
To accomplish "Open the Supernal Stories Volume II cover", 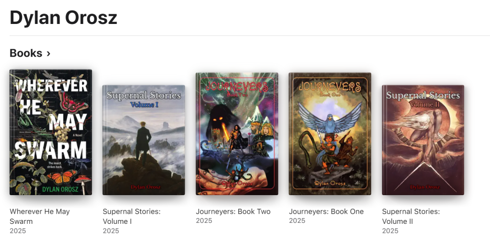I will click(x=423, y=140).
